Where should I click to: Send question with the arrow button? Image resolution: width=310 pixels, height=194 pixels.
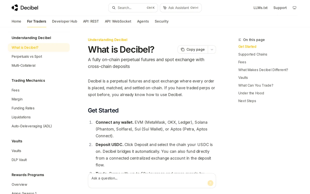click(211, 183)
